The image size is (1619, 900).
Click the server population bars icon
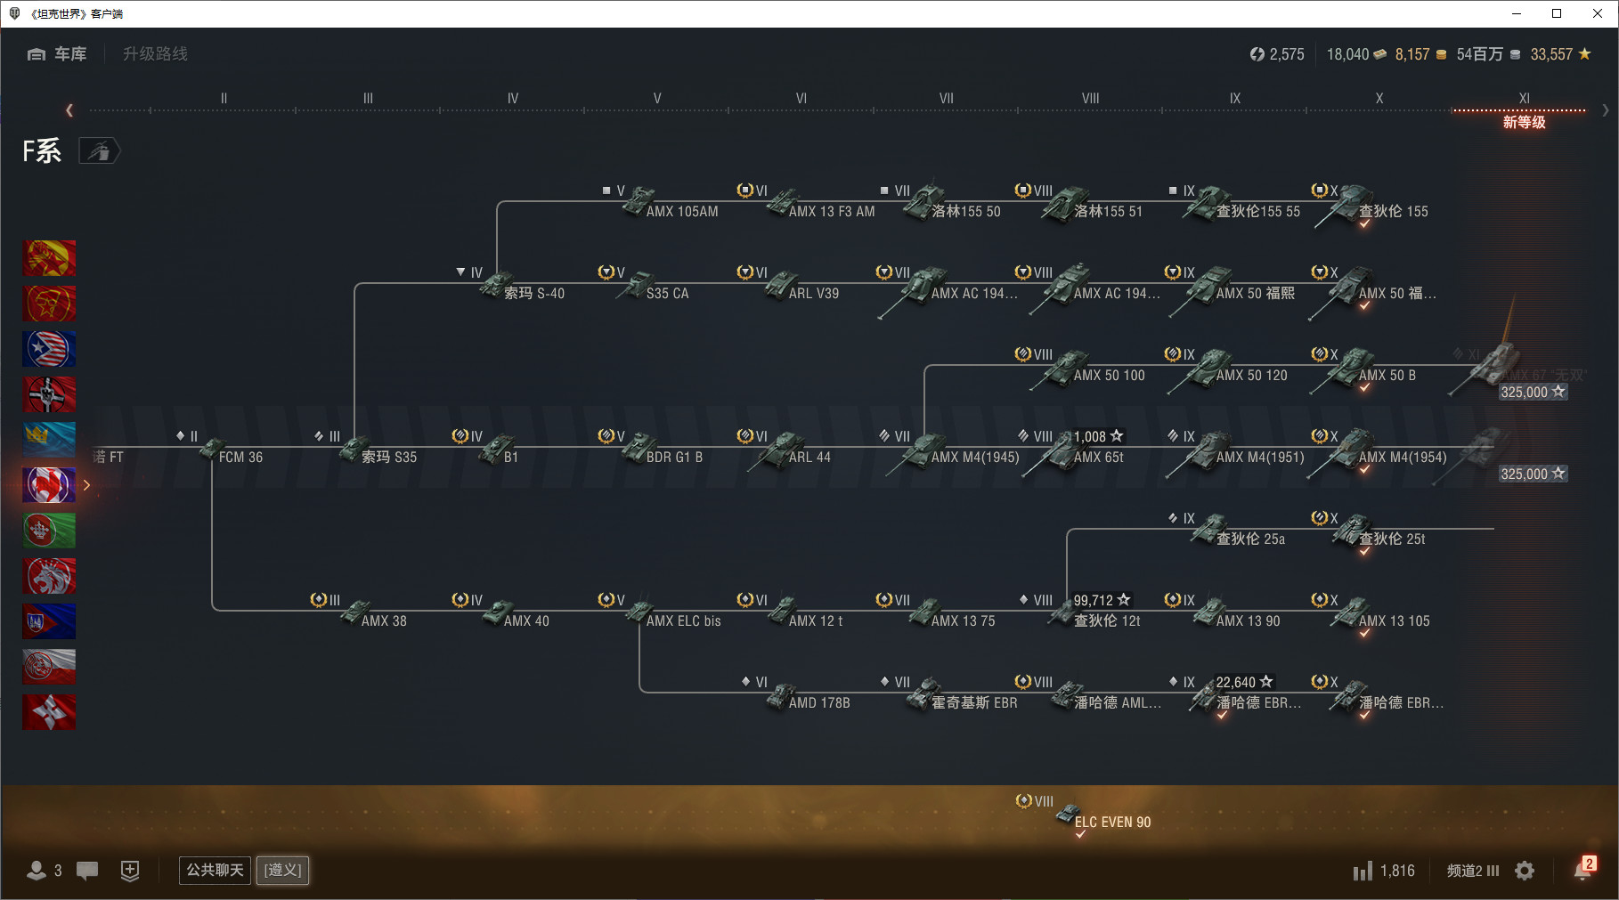1363,871
